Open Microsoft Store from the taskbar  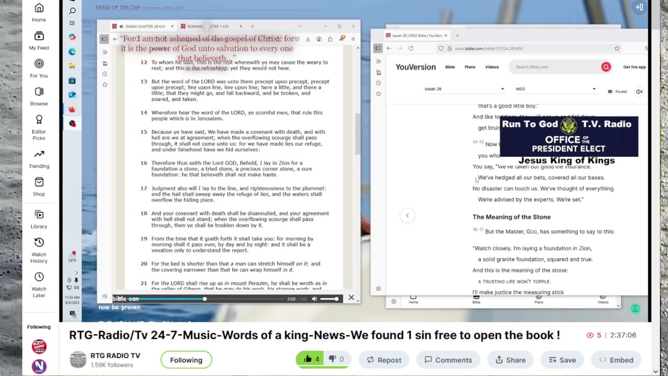tap(73, 81)
